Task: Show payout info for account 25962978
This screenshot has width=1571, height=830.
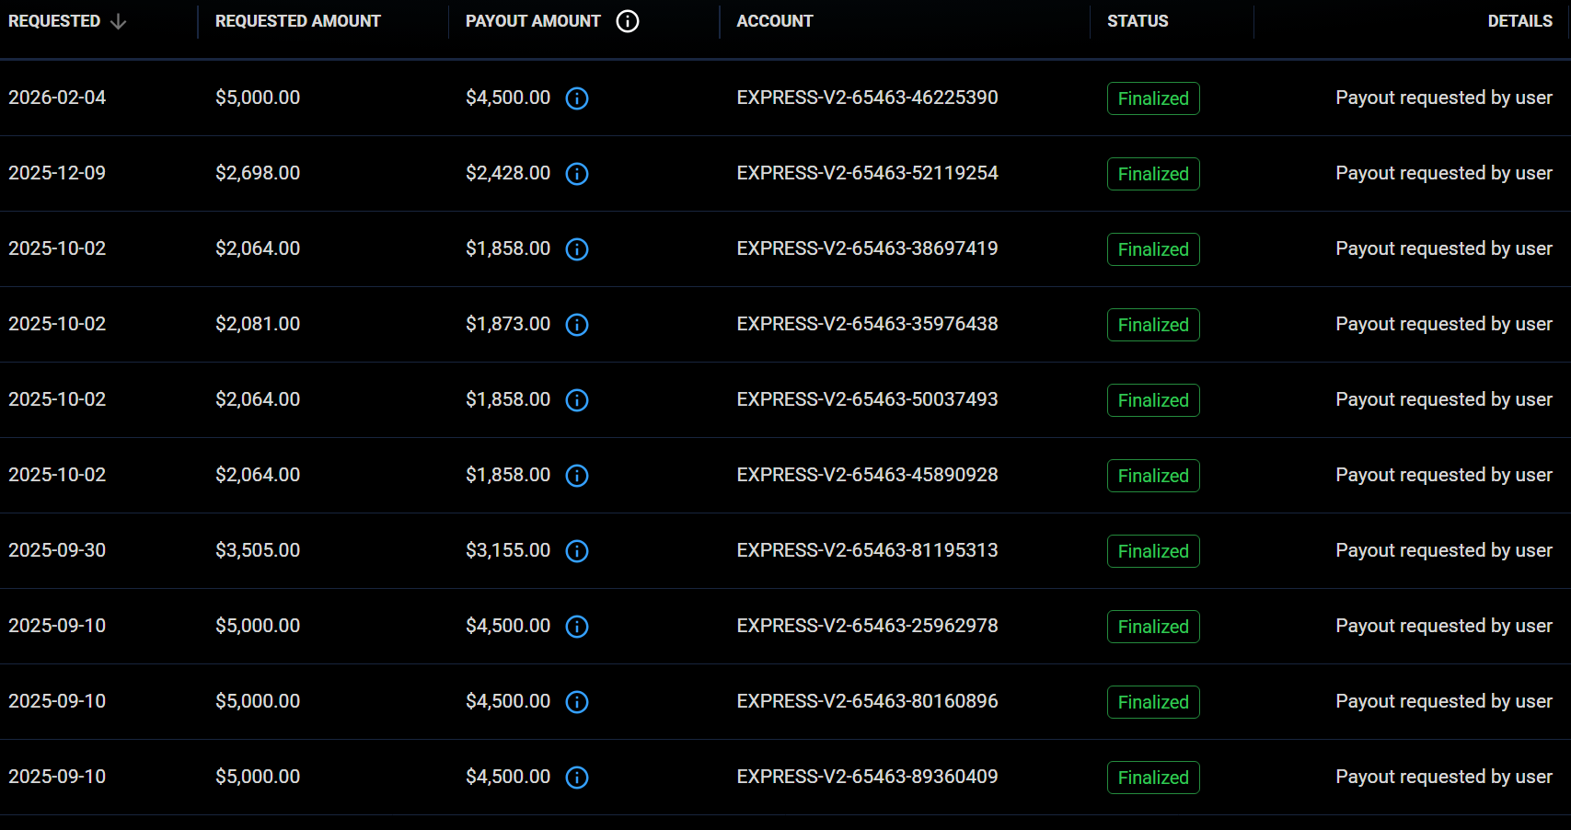Action: coord(577,627)
